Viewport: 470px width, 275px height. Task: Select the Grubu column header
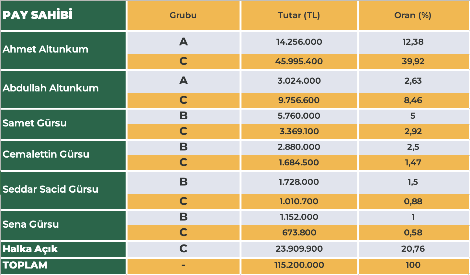tap(183, 15)
